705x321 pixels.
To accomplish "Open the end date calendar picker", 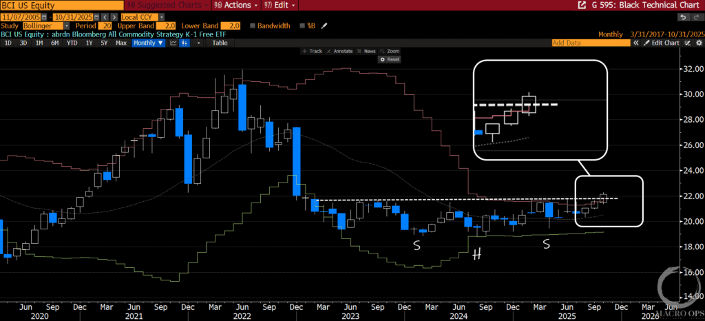I will [x=96, y=17].
